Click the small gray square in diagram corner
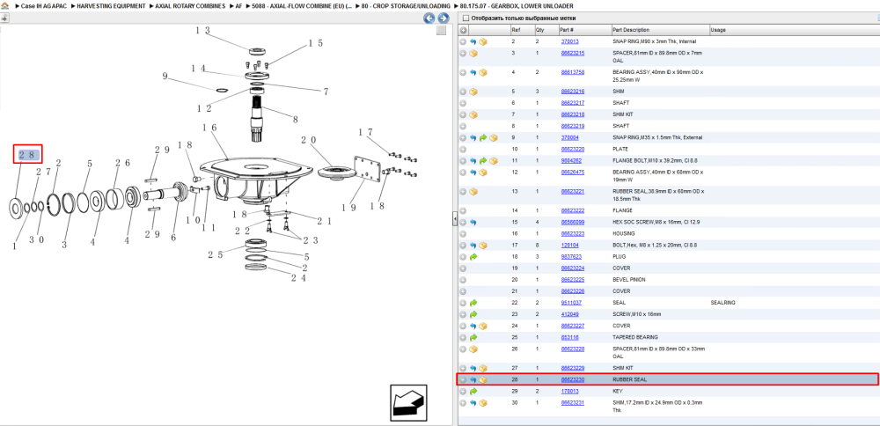 441,30
